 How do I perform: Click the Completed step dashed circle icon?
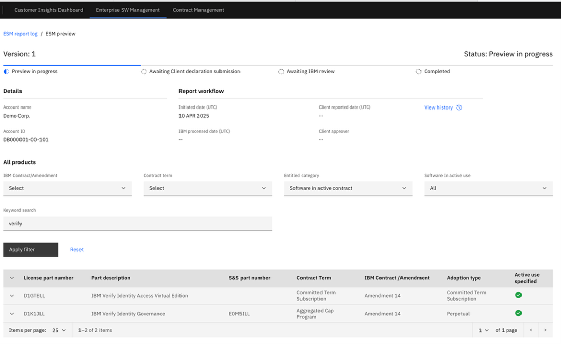(418, 72)
